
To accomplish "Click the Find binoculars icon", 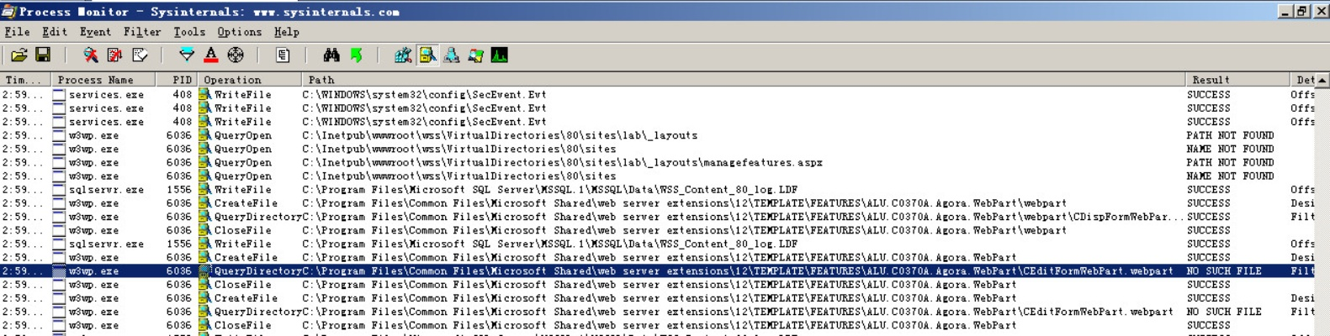I will 331,55.
